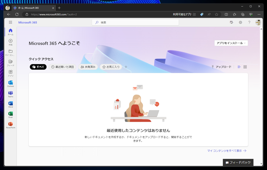Viewport: 267px width, 170px height.
Task: Add a new filter with plus button
Action: (x=126, y=67)
